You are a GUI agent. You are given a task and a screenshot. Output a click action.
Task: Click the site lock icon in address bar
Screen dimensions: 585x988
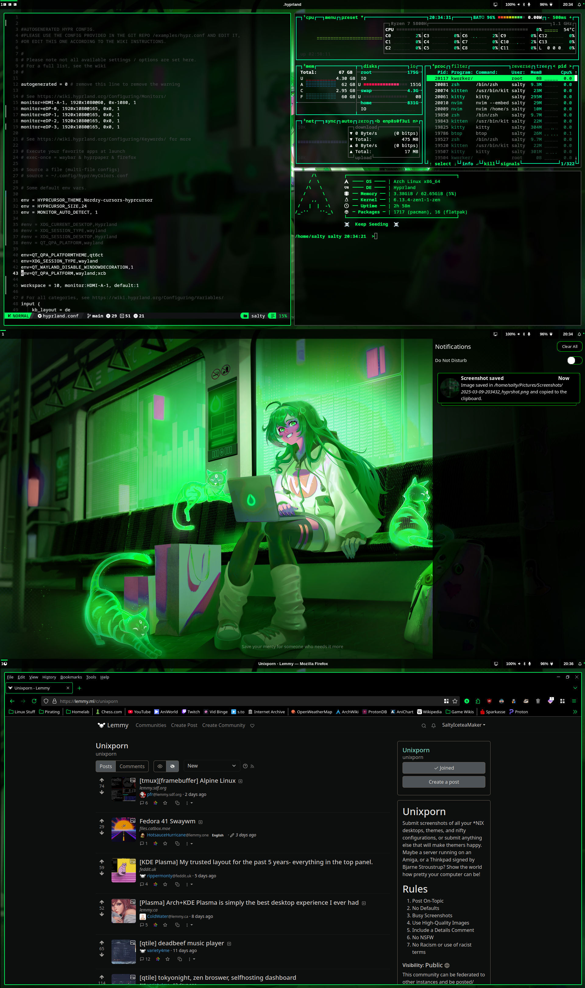pyautogui.click(x=55, y=701)
